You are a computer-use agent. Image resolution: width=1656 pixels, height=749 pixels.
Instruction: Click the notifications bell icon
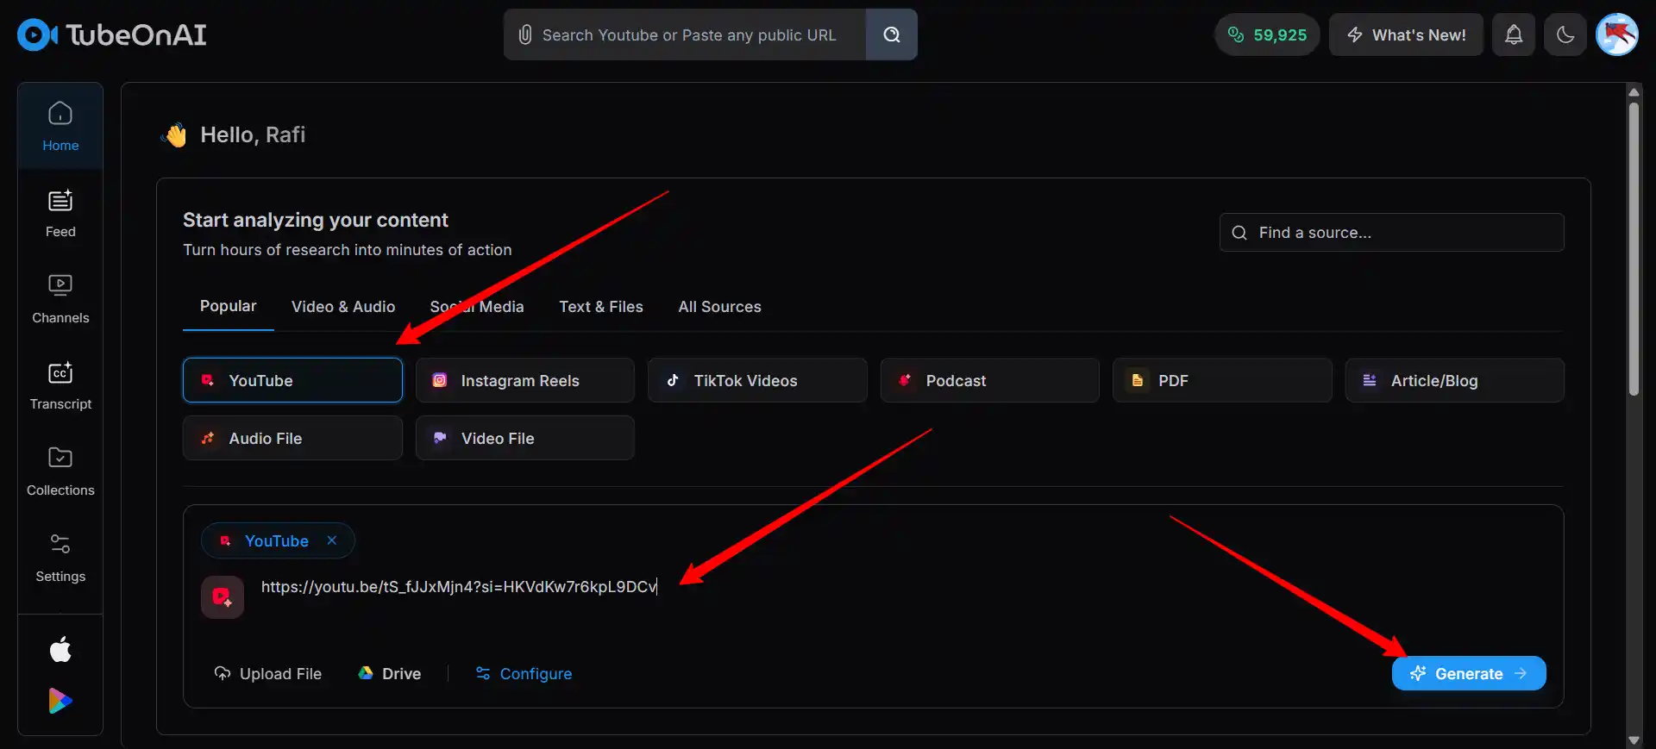pyautogui.click(x=1514, y=34)
